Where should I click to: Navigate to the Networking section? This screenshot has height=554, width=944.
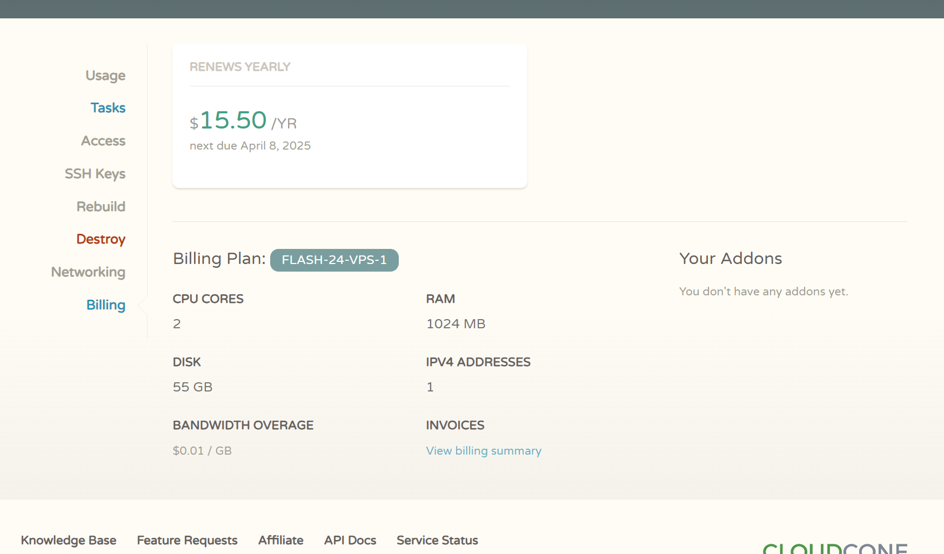88,272
